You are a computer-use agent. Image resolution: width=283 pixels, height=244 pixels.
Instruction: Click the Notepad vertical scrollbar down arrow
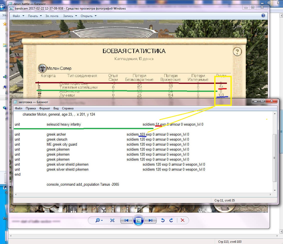tap(275, 190)
